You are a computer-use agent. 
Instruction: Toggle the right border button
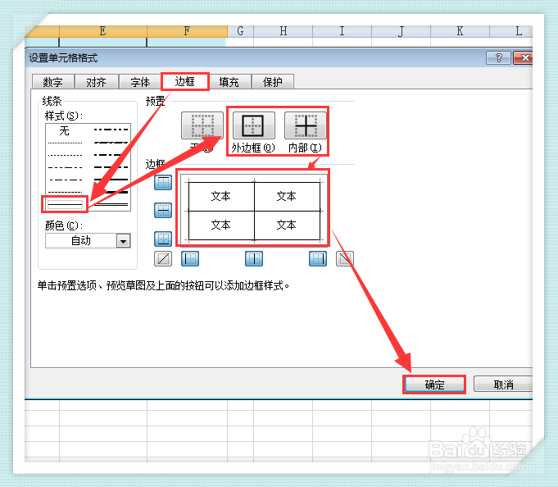point(318,259)
